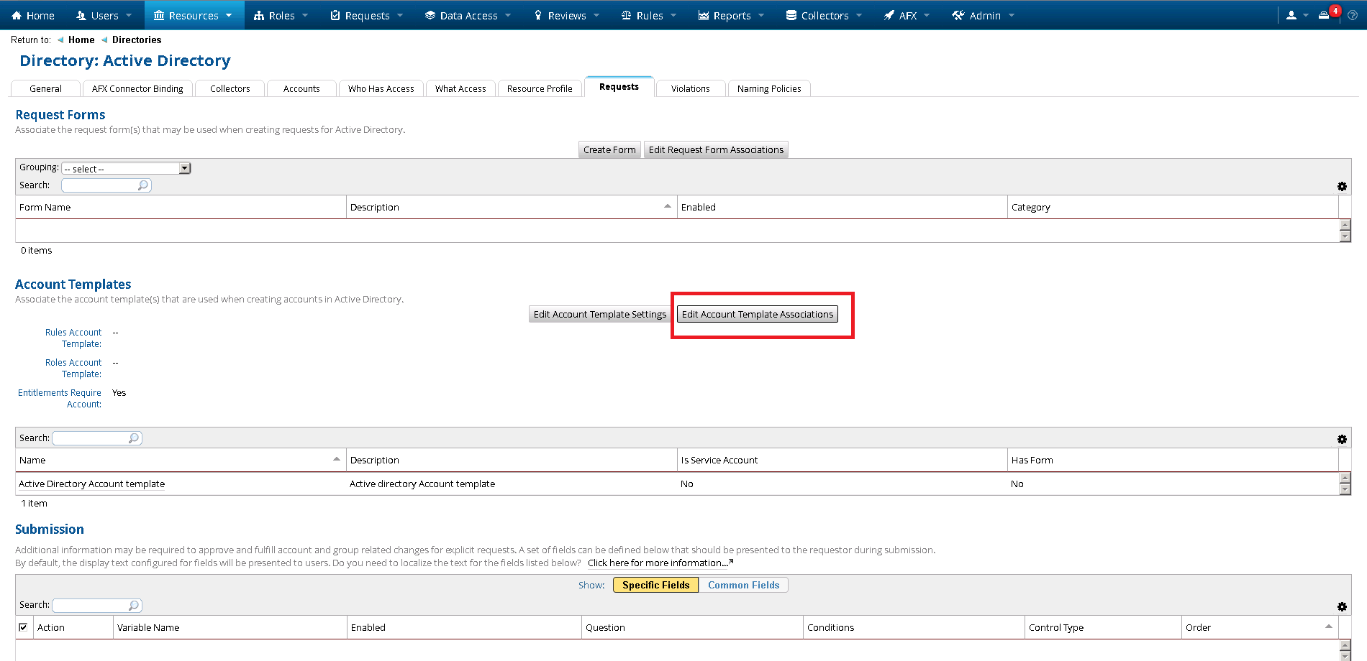Click scroll-down arrow in Account Templates table scrollbar
Screen dimensions: 1367x661
pyautogui.click(x=1345, y=490)
